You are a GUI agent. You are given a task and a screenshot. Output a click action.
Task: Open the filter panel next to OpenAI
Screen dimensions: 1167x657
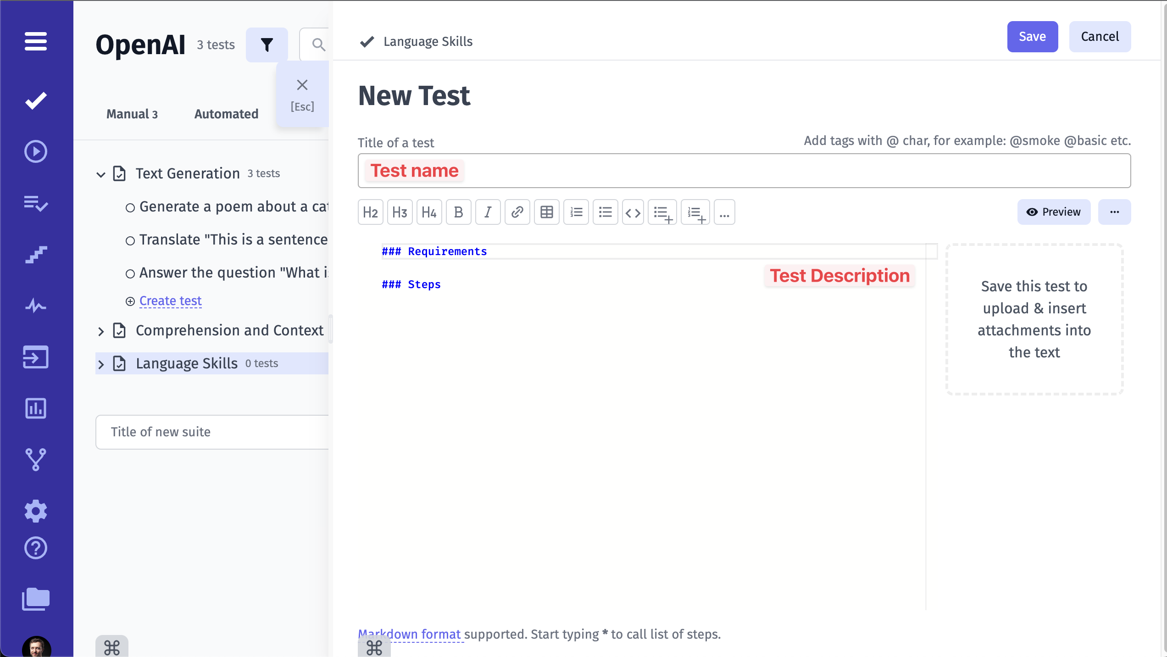point(267,45)
